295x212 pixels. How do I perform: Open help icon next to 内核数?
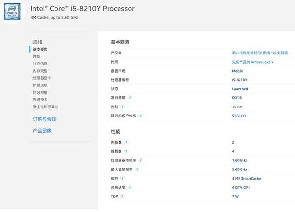126,142
